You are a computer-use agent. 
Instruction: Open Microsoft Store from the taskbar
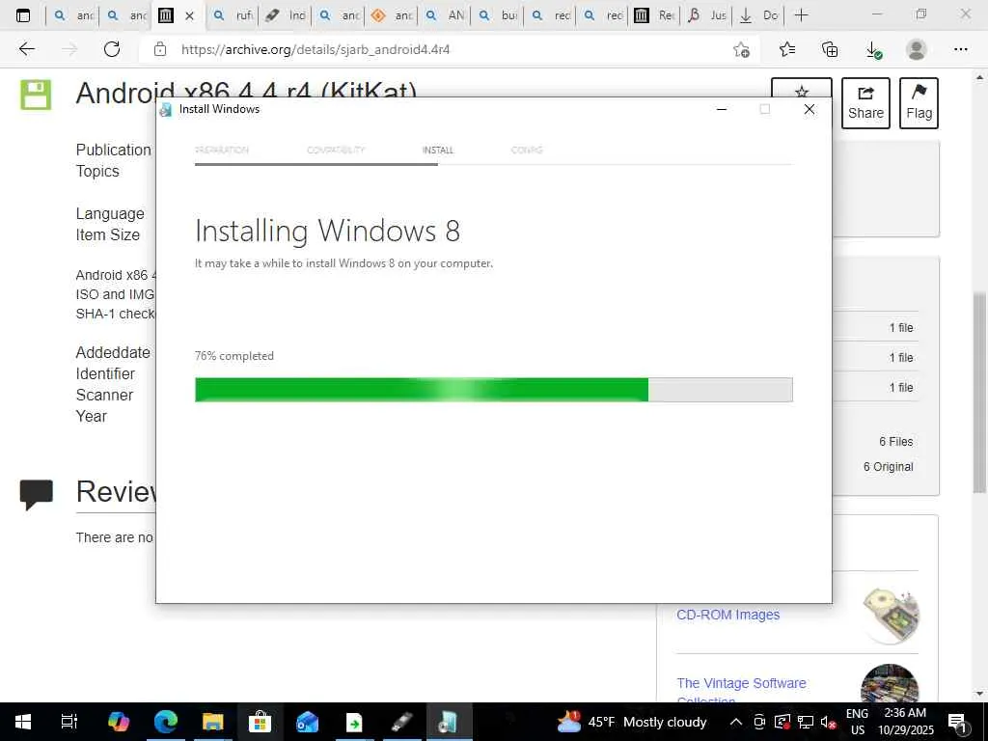tap(260, 722)
